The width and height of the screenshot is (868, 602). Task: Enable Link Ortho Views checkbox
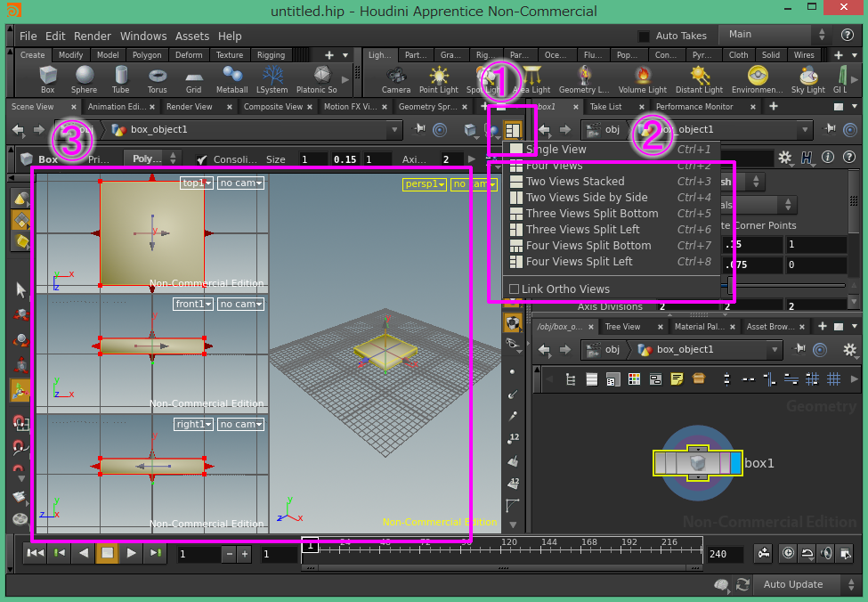(x=514, y=289)
